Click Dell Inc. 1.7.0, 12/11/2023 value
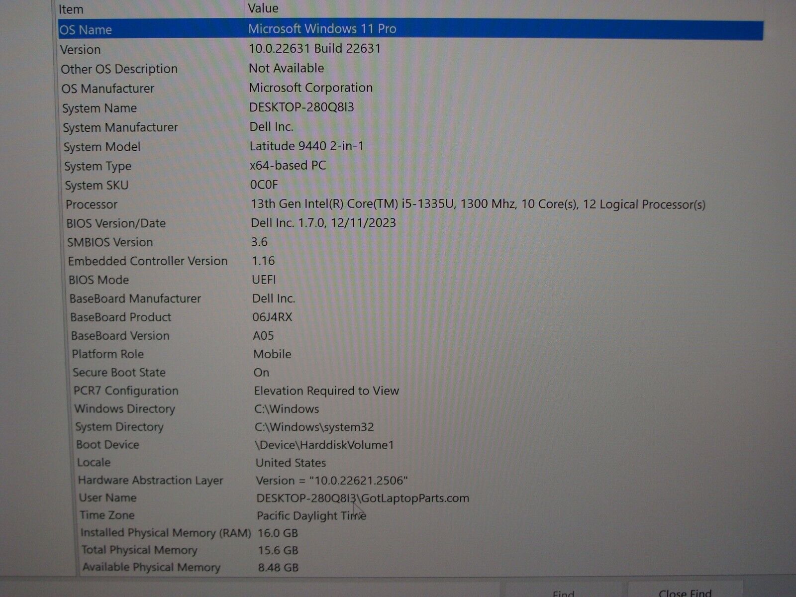Image resolution: width=796 pixels, height=597 pixels. (x=323, y=222)
